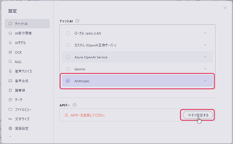Expand the Gemini row chevron
Viewport: 233px width, 144px height.
(205, 69)
